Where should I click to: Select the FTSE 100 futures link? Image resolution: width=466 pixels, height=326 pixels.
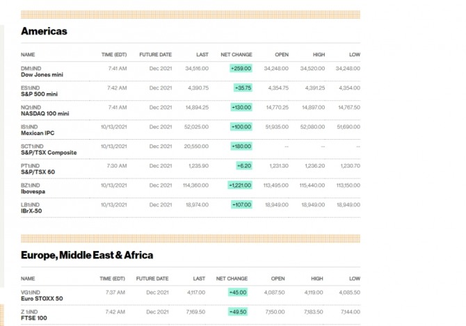[x=35, y=318]
